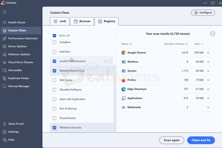The height and width of the screenshot is (148, 222).
Task: Click the Multimedia icon in results
Action: tap(123, 107)
